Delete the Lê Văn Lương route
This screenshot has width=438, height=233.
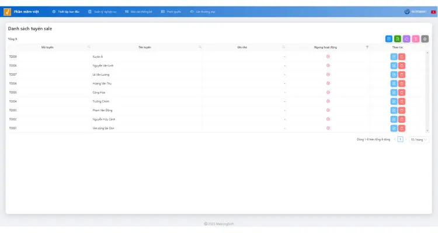click(x=402, y=75)
